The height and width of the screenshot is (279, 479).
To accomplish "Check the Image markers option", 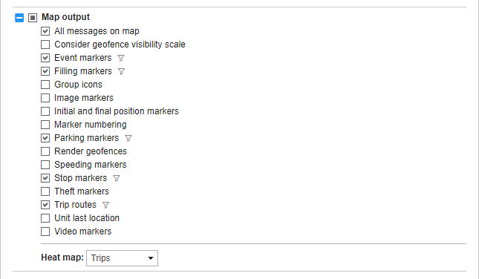I will pyautogui.click(x=45, y=98).
